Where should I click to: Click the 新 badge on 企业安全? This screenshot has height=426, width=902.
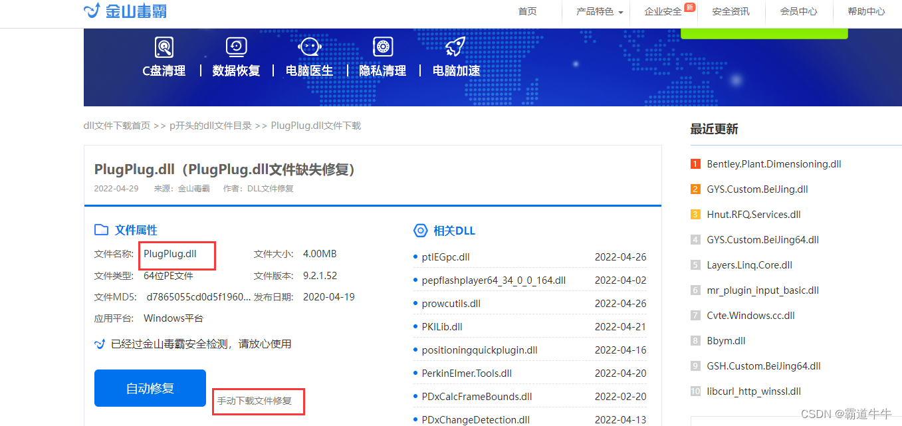[x=689, y=7]
